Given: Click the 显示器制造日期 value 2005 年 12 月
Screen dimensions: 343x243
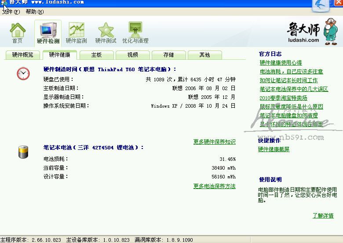Looking at the screenshot, I should coord(212,97).
